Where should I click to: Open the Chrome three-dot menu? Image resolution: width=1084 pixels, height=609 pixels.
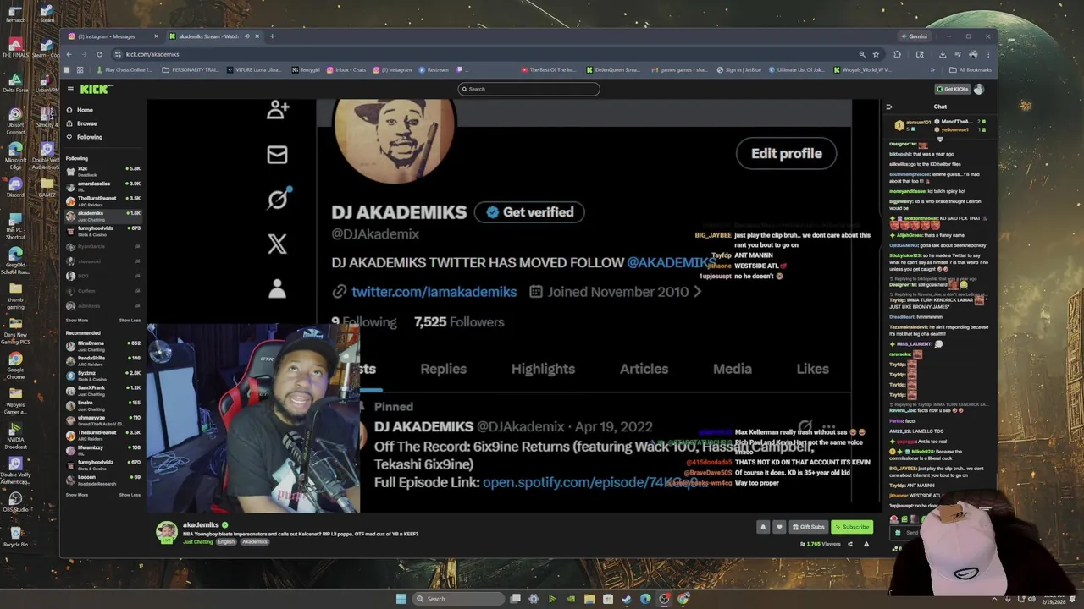coord(987,54)
